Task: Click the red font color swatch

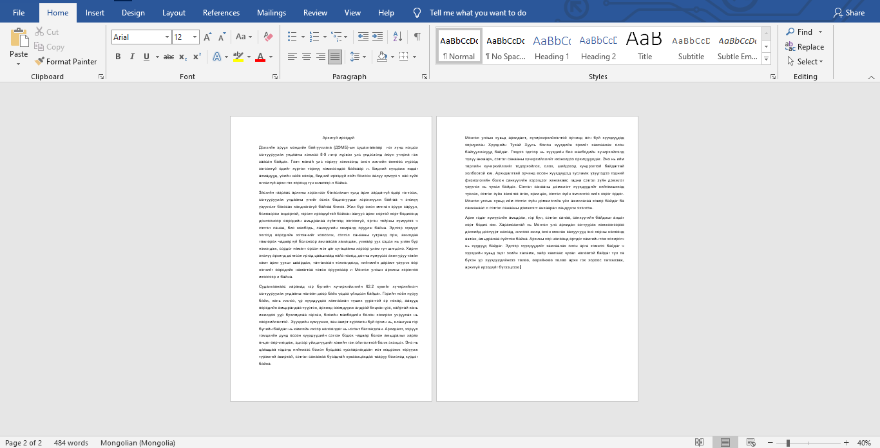Action: [x=260, y=57]
